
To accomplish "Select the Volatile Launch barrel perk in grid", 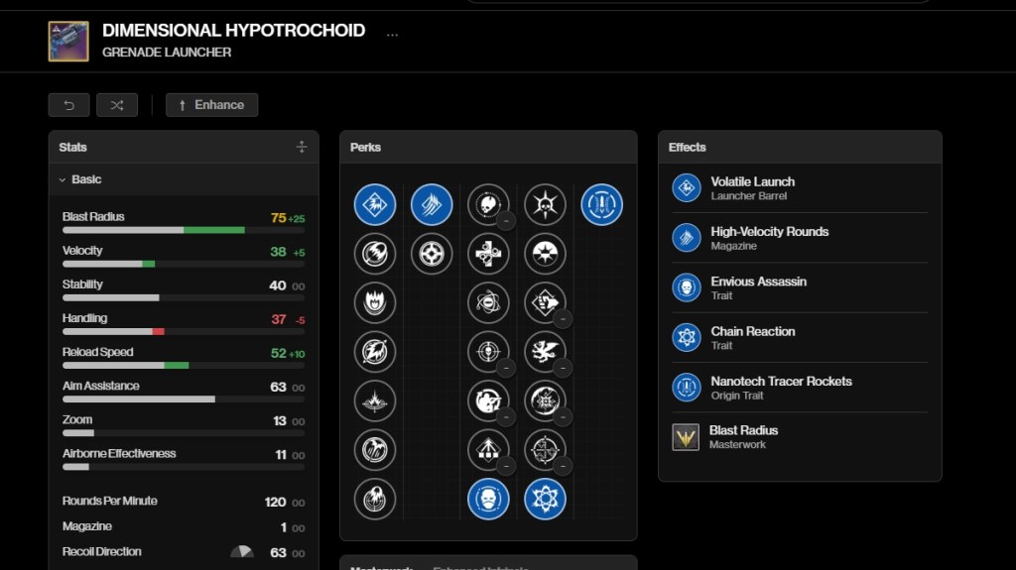I will pyautogui.click(x=374, y=204).
